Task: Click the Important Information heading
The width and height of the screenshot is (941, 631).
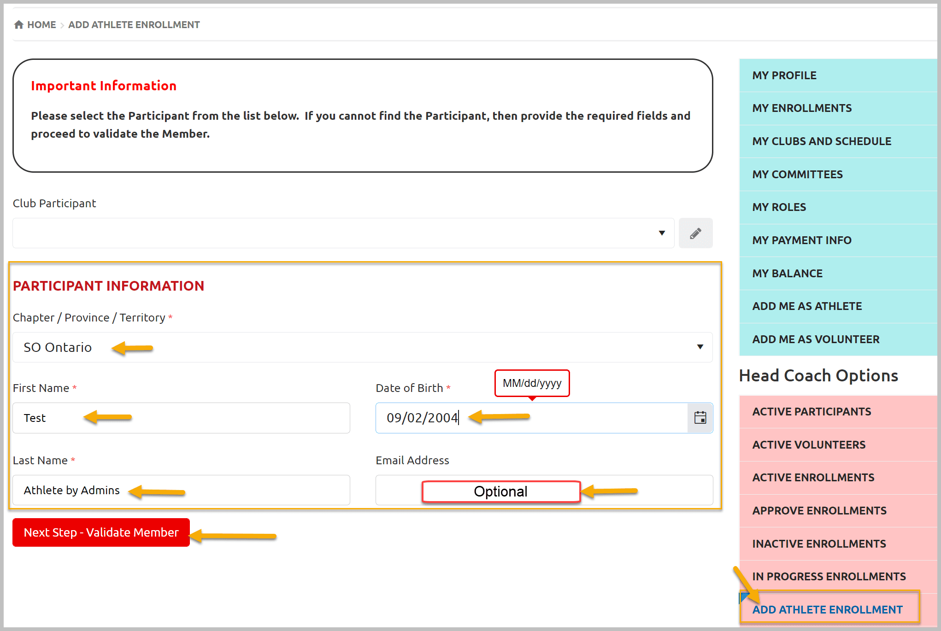Action: (104, 86)
